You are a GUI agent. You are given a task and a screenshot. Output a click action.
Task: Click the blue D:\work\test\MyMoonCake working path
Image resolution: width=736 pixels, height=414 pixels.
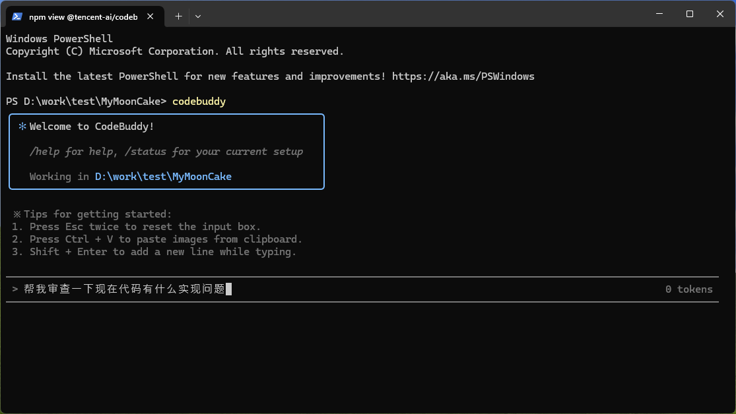(x=163, y=177)
